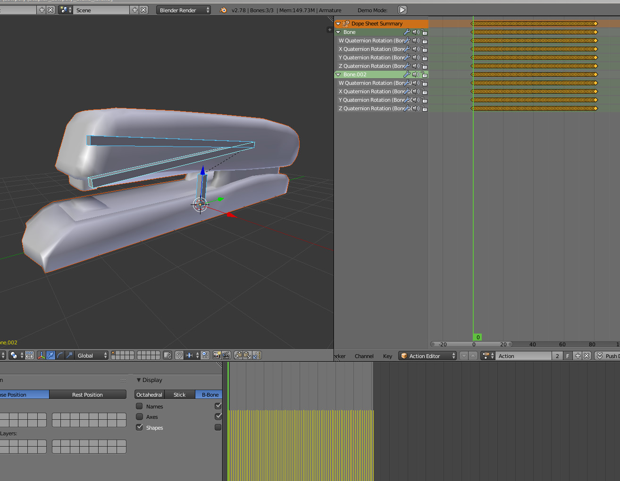This screenshot has width=620, height=481.
Task: Collapse the Dope Sheet Summary channel
Action: pyautogui.click(x=338, y=24)
